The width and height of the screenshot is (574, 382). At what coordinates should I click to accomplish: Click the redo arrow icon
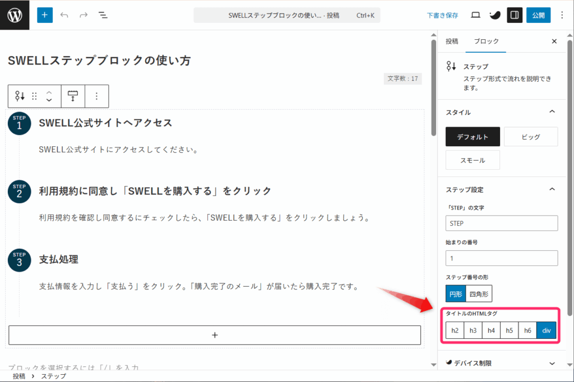[84, 15]
